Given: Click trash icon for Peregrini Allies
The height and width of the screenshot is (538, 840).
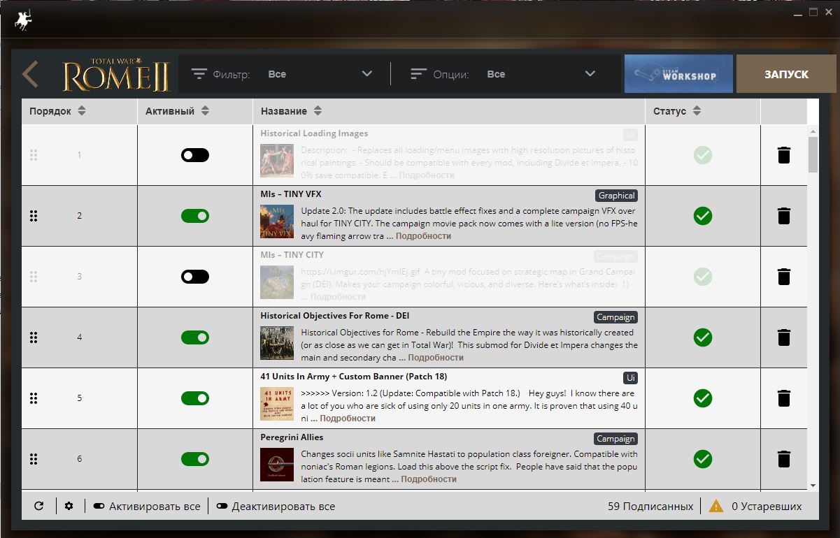Looking at the screenshot, I should pyautogui.click(x=784, y=459).
